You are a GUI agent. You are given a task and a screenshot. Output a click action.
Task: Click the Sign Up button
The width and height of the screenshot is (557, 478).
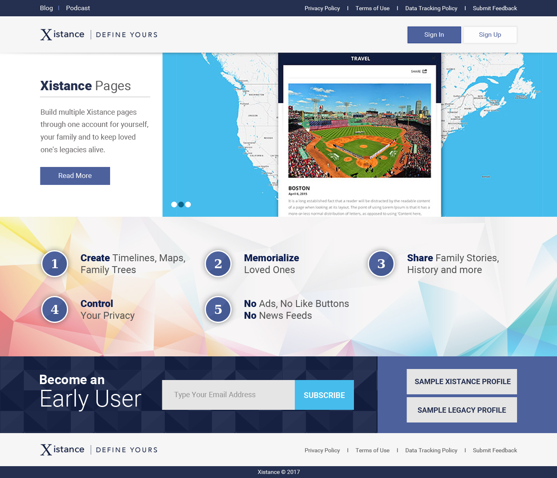[x=490, y=35]
